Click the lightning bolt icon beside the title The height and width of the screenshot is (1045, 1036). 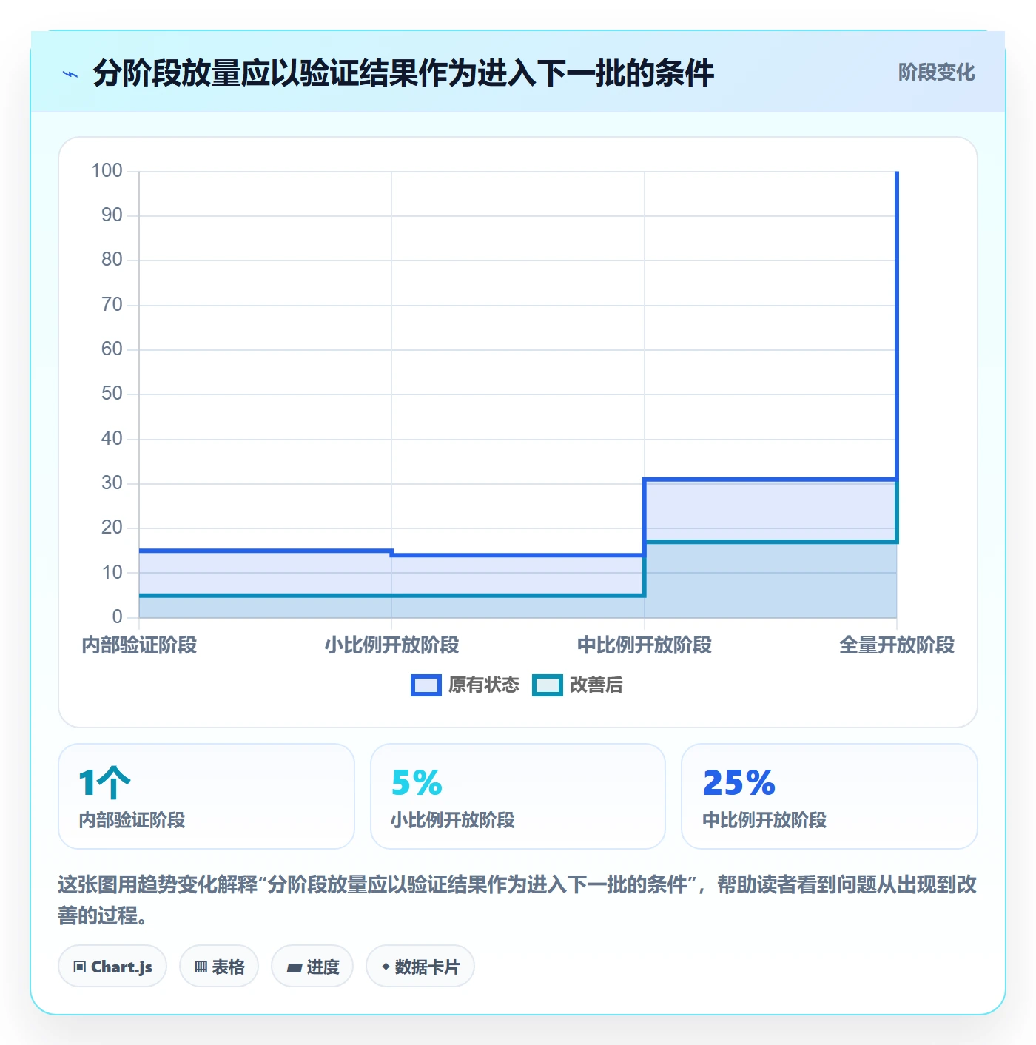click(70, 74)
